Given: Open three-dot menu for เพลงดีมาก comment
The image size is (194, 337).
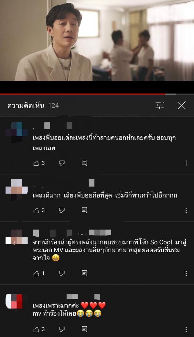Looking at the screenshot, I should coord(186,210).
